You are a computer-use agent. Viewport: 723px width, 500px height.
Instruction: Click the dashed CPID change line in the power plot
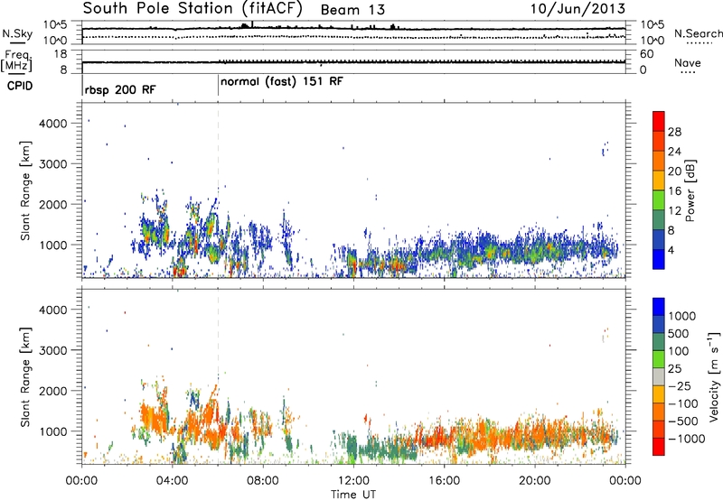[218, 190]
